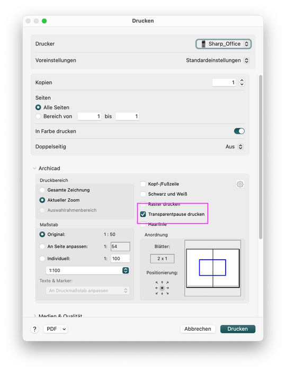Select the Gesamte Zeichnung radio button
The width and height of the screenshot is (286, 371).
pyautogui.click(x=42, y=190)
